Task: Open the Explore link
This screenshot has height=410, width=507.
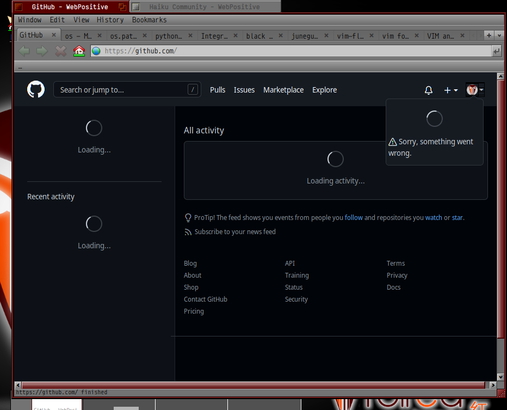Action: click(x=324, y=90)
